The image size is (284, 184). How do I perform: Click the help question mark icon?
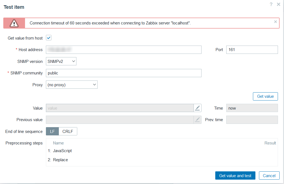tap(271, 4)
